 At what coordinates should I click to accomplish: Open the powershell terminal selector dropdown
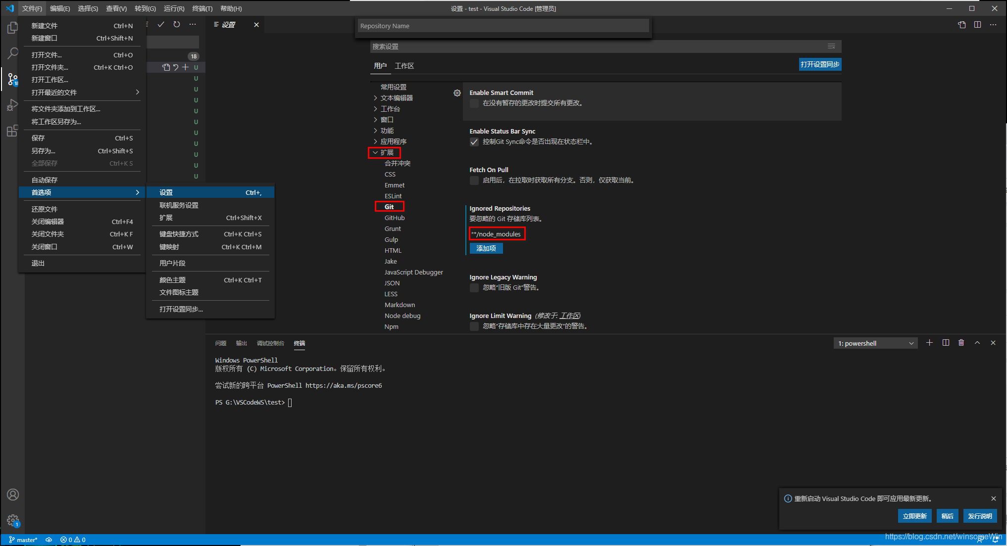pyautogui.click(x=875, y=343)
